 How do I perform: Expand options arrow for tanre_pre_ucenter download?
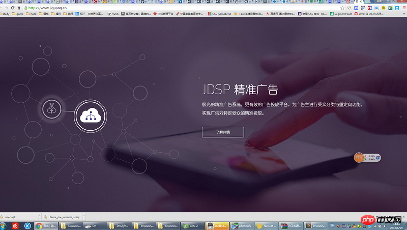[84, 216]
